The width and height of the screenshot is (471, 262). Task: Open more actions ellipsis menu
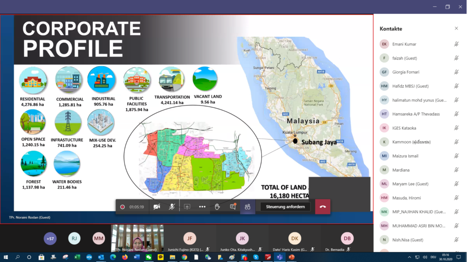coord(202,207)
